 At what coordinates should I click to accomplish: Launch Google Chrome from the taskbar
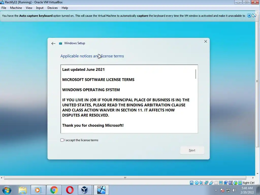pos(54,190)
